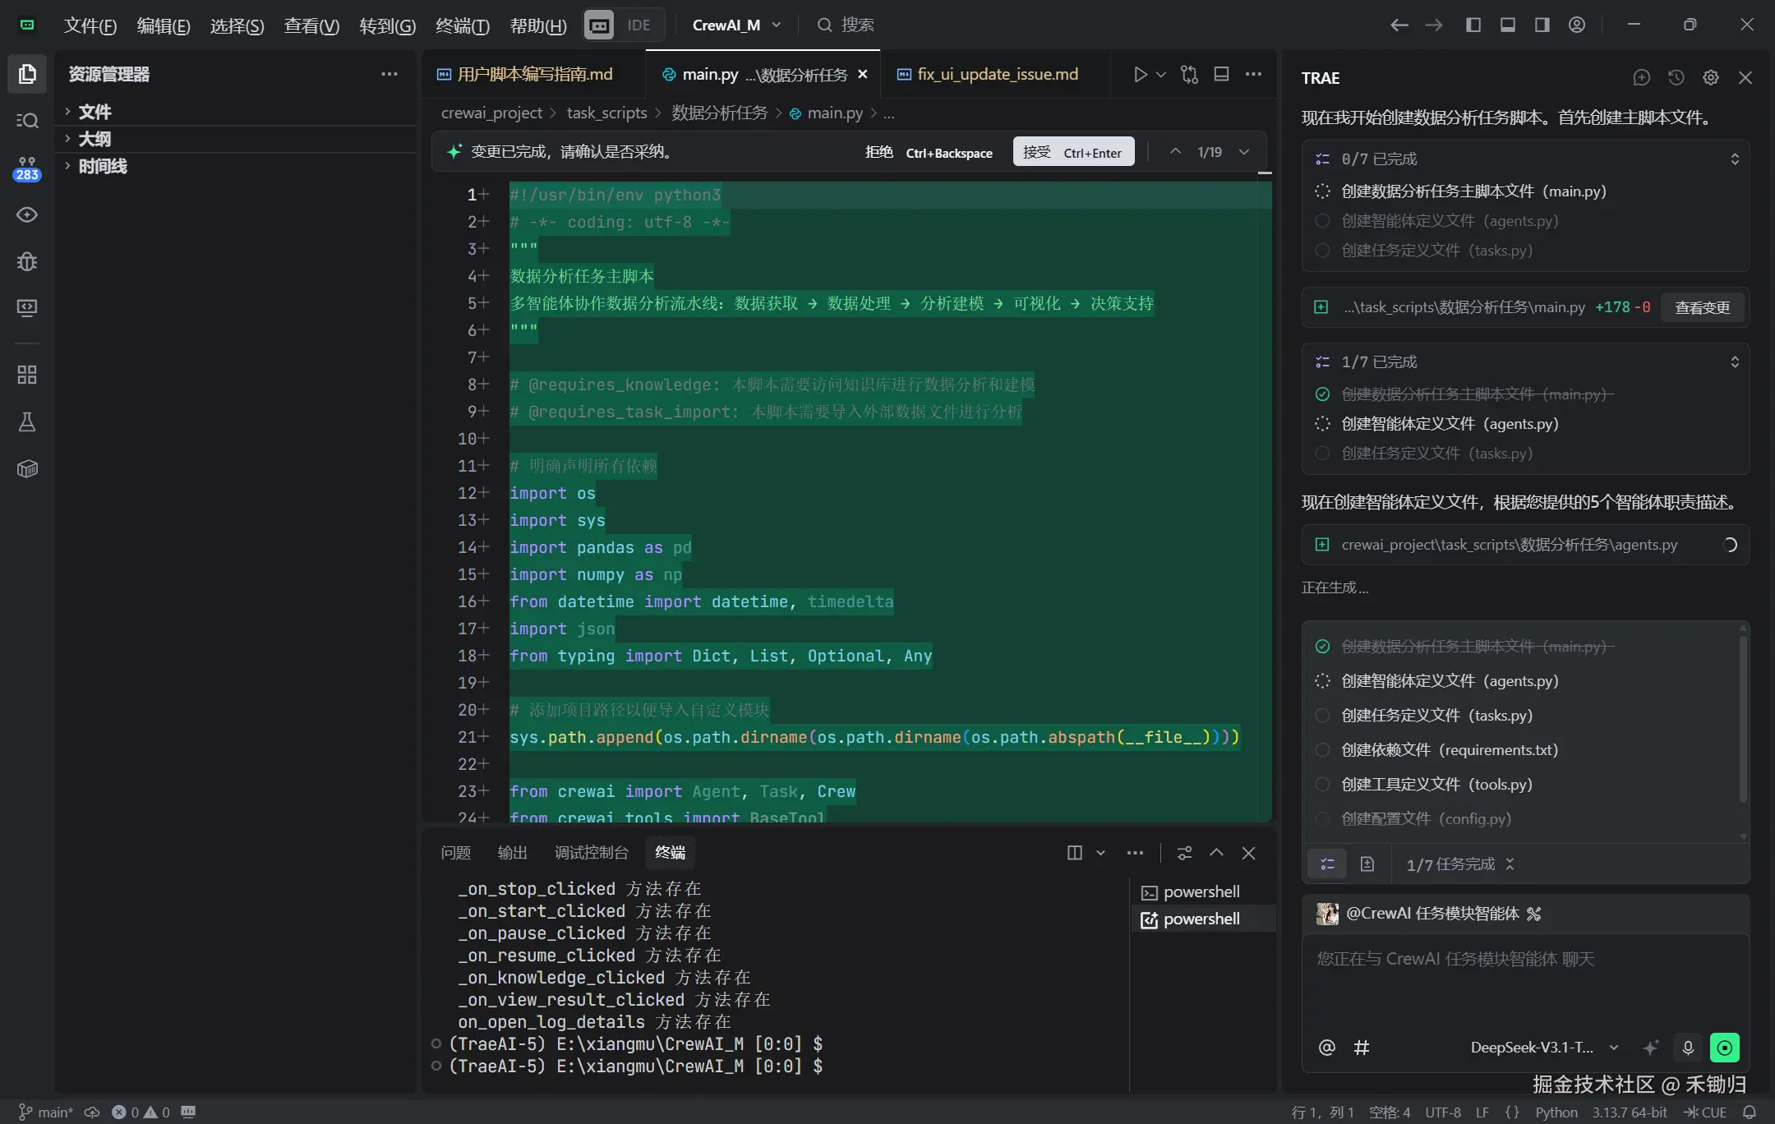This screenshot has height=1124, width=1775.
Task: Open TRAE chat history icon
Action: point(1676,77)
